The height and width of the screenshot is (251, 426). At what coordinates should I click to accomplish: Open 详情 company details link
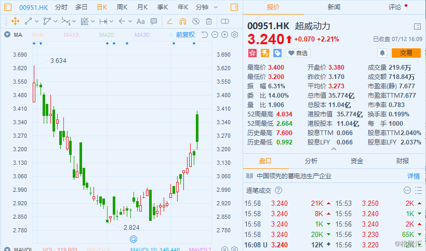point(414,176)
